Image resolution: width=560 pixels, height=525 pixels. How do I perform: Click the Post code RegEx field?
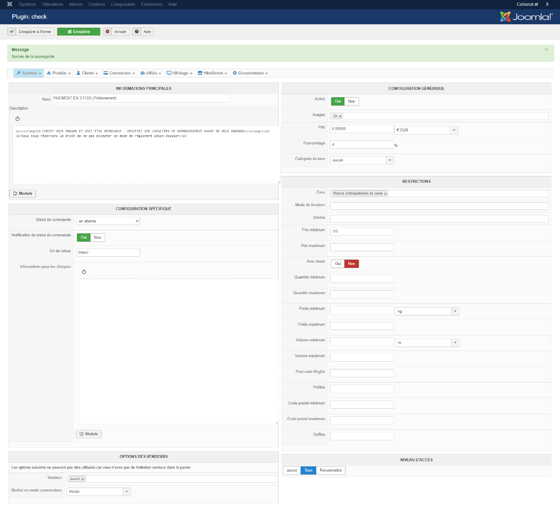tap(362, 373)
